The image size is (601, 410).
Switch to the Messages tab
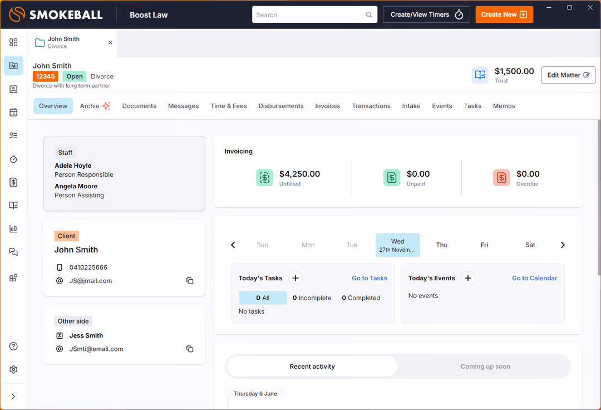(x=183, y=106)
